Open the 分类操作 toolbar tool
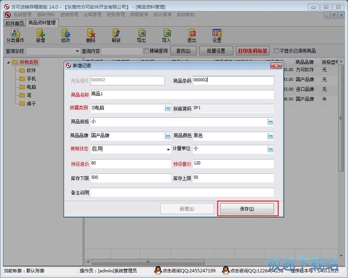The image size is (348, 278). point(15,36)
